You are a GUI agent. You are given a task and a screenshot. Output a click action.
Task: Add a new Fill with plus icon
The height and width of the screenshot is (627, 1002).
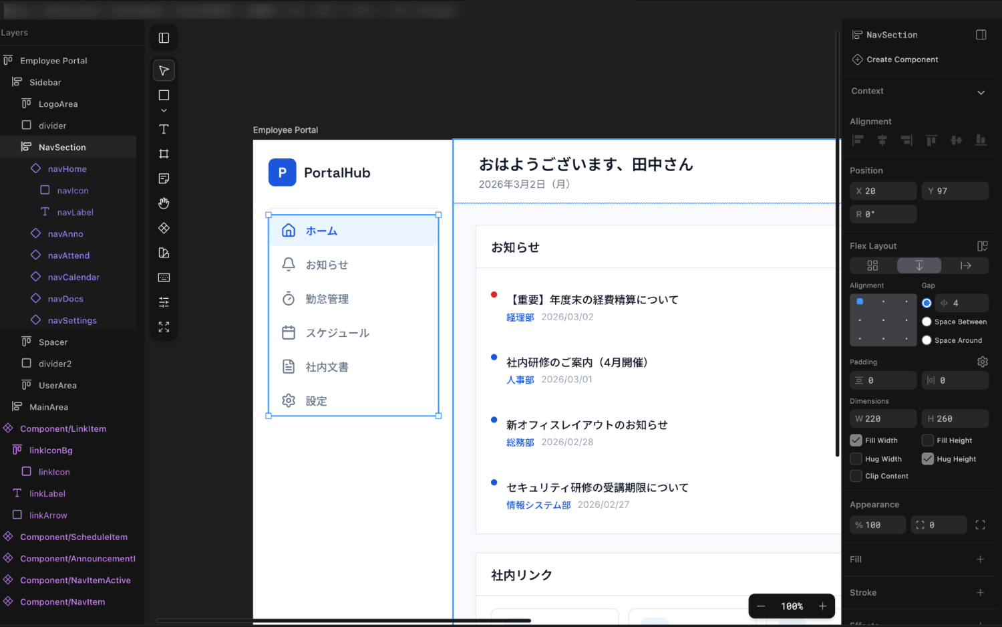click(x=980, y=559)
